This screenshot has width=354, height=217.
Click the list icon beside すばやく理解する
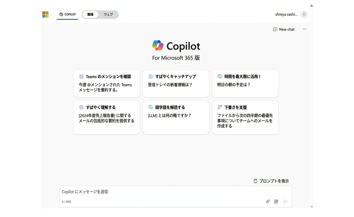click(81, 107)
